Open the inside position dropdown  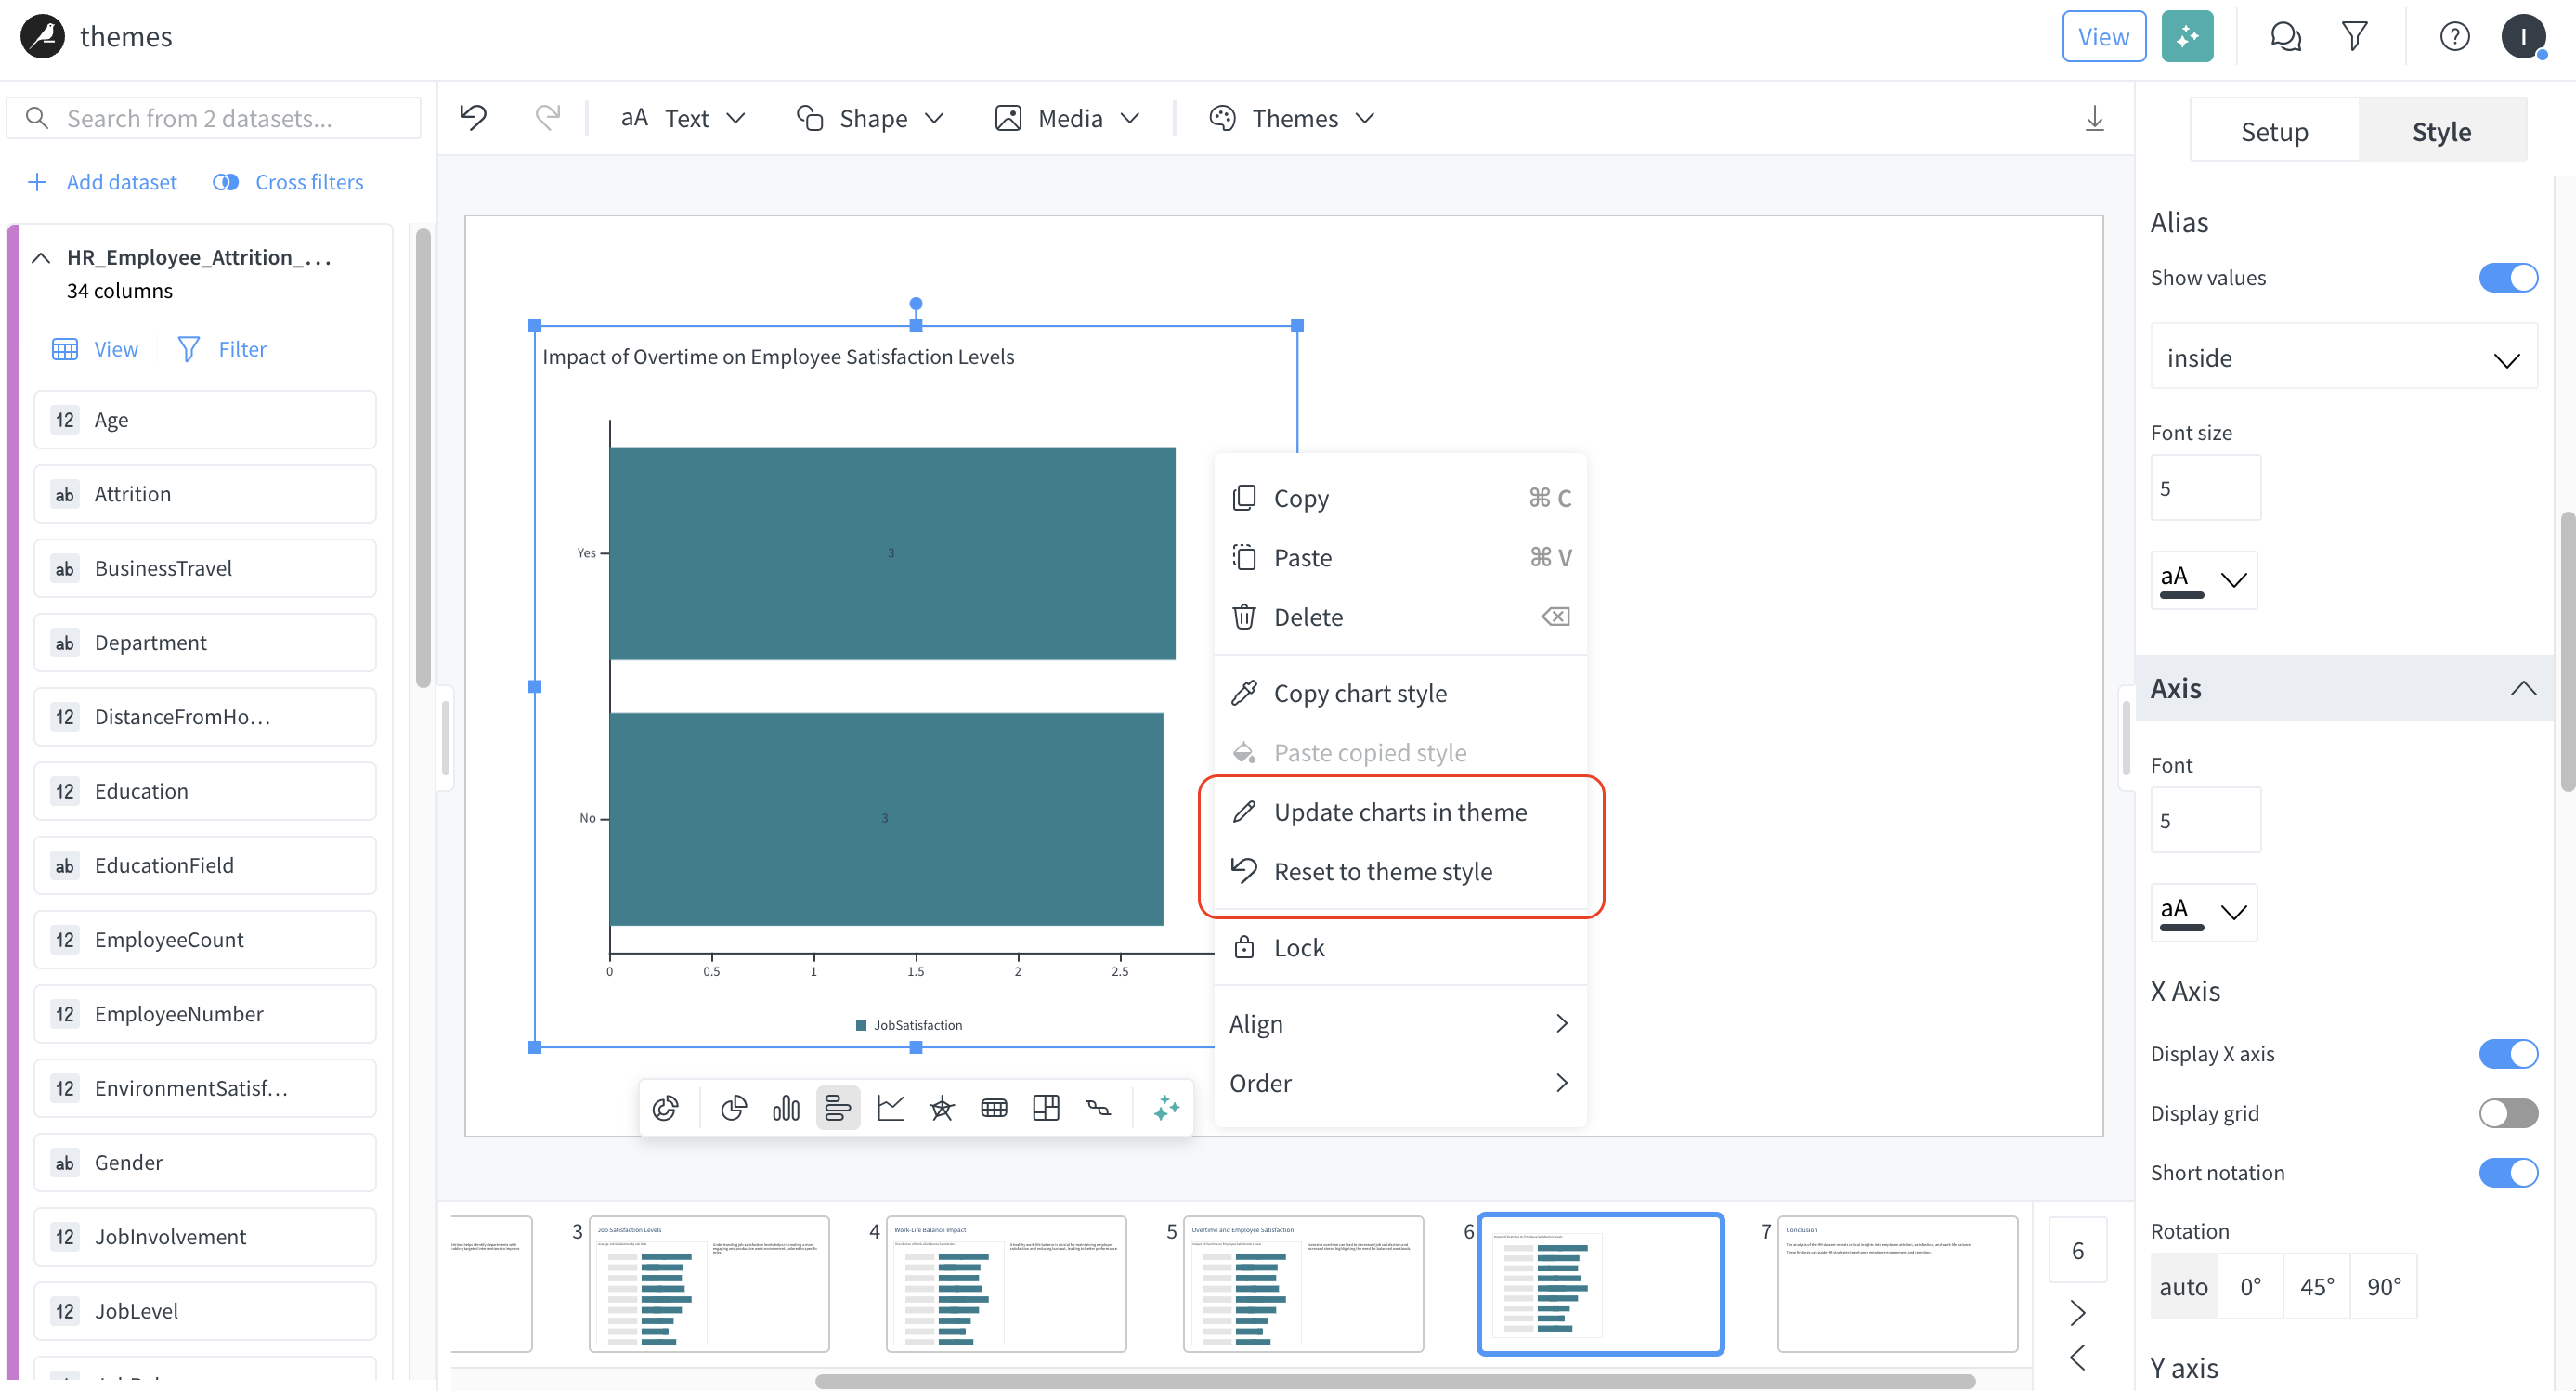click(2342, 357)
